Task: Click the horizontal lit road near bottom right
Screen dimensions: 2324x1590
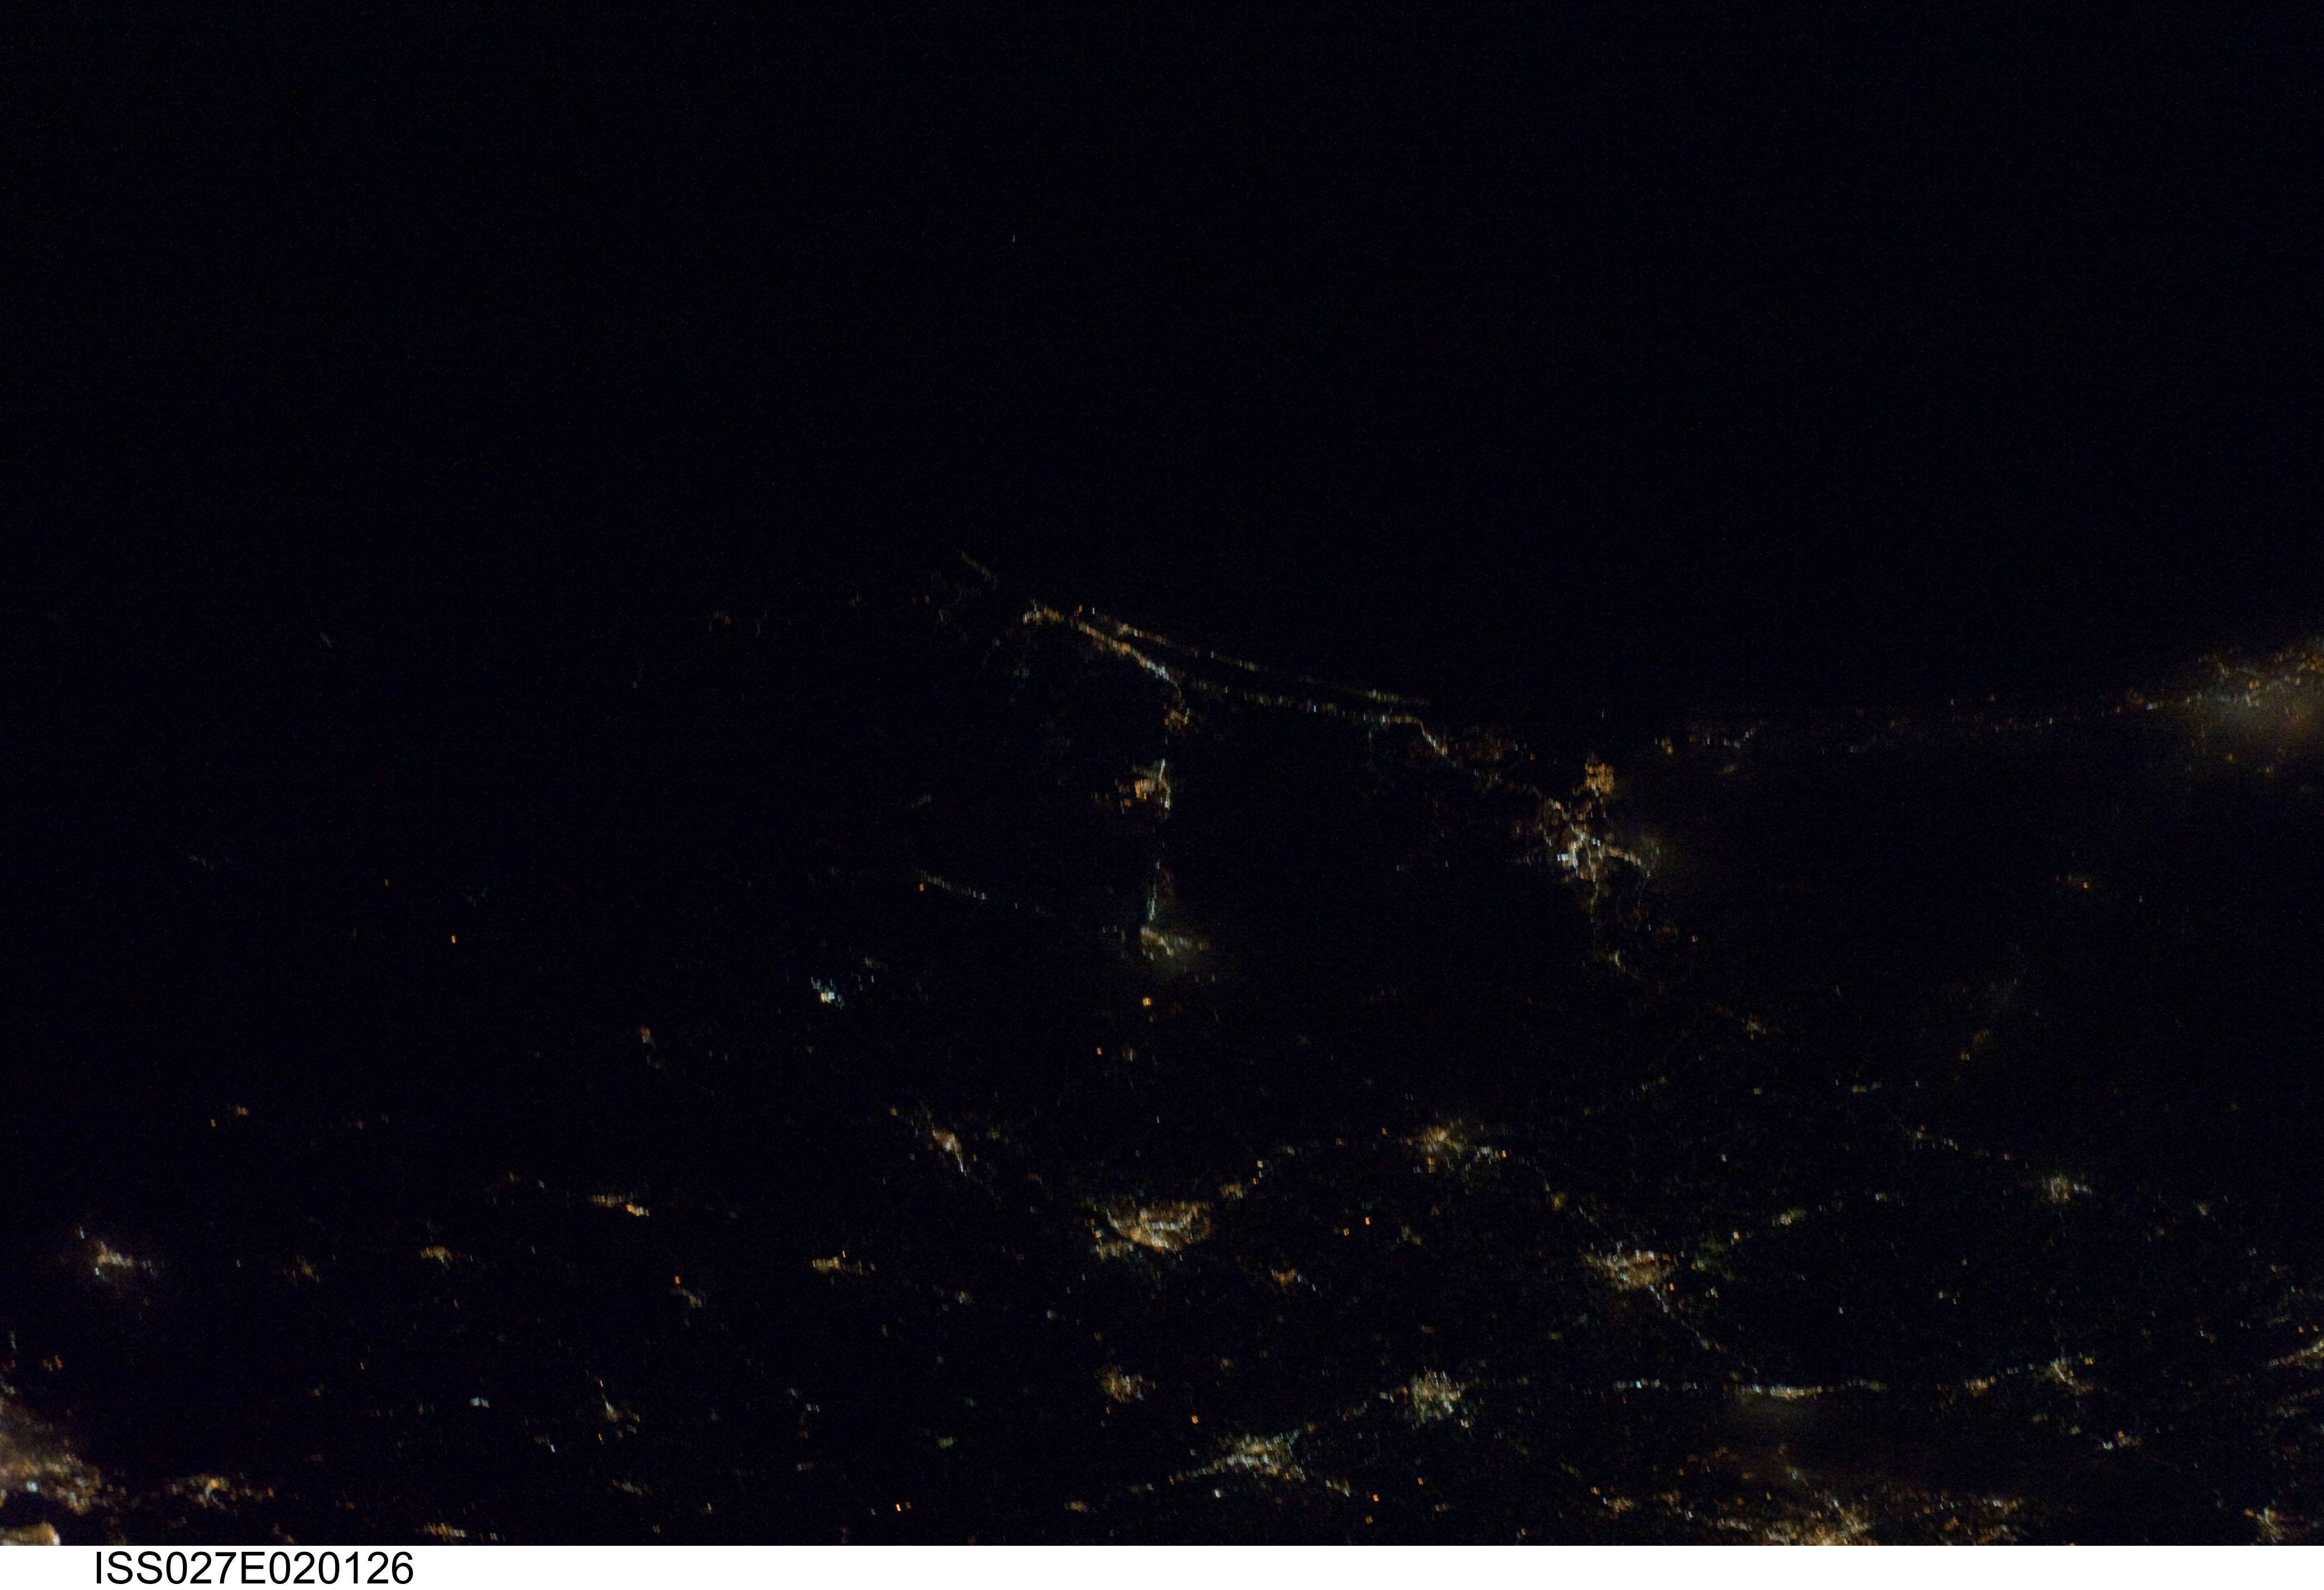Action: click(x=1800, y=1390)
